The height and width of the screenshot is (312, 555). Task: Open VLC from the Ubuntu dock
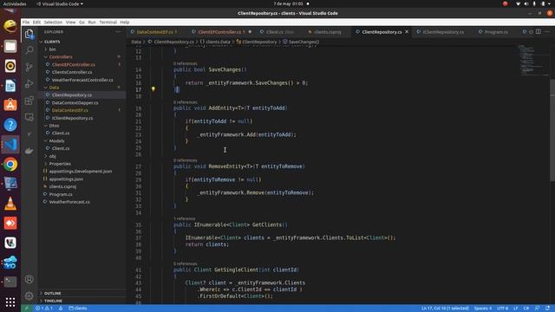tap(10, 204)
